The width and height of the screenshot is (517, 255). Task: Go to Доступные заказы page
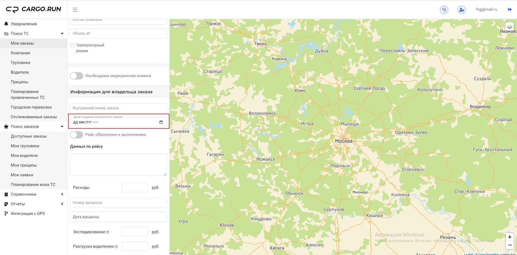[29, 136]
